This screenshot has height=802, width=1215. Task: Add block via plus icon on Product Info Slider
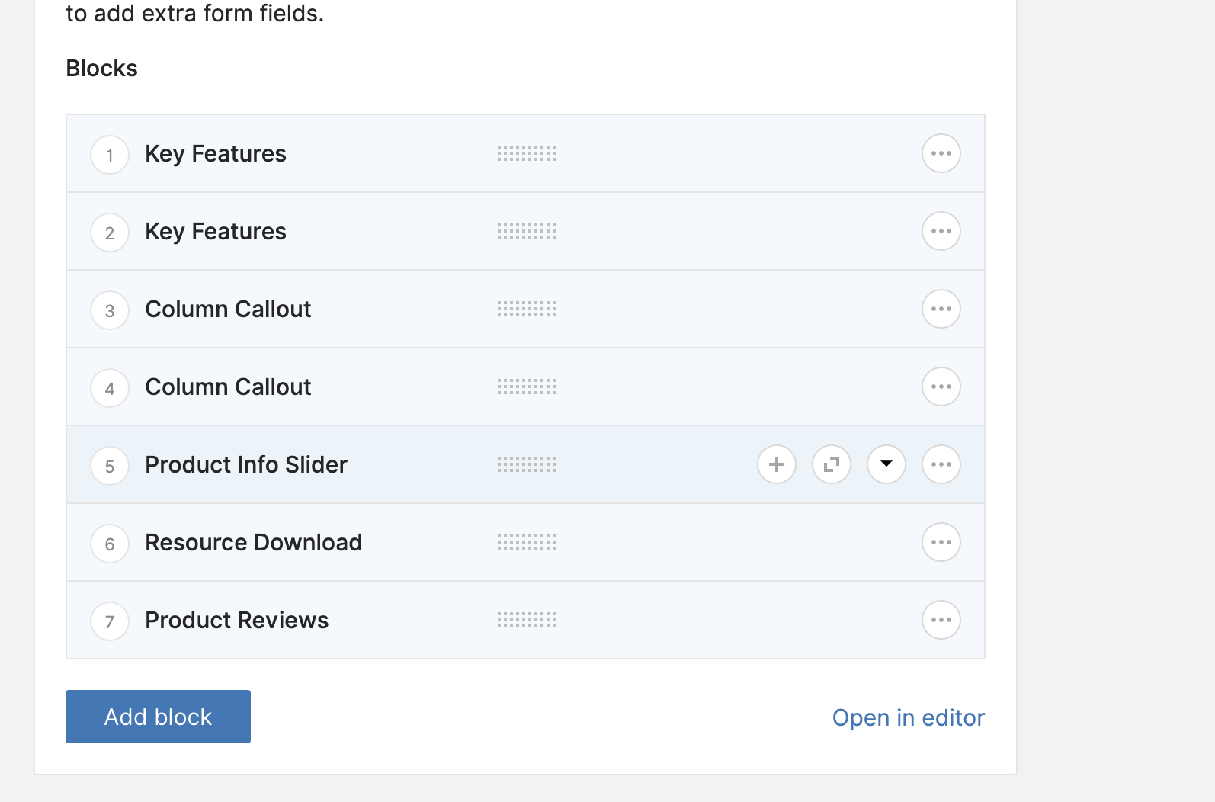(x=776, y=464)
